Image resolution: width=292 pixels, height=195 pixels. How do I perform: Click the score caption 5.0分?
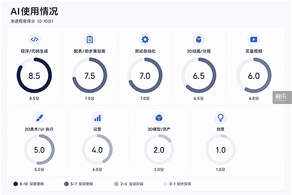click(39, 170)
